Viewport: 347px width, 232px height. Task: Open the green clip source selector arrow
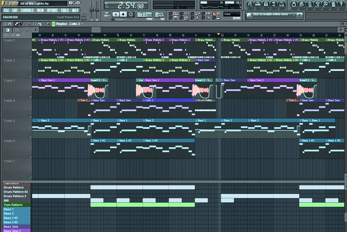(x=53, y=24)
